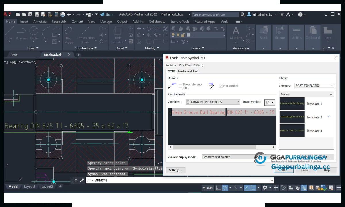Click the wrench icon beside command line

point(82,180)
